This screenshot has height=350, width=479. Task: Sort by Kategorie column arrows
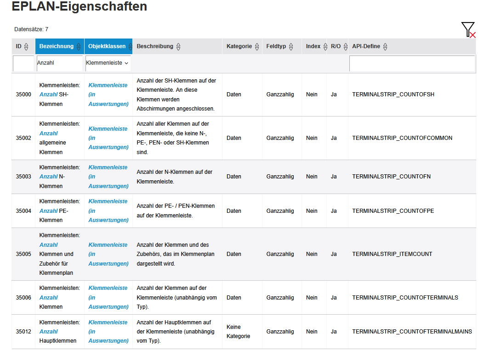pos(257,47)
